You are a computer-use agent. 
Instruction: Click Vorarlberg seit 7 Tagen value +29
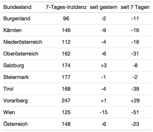tap(135, 101)
